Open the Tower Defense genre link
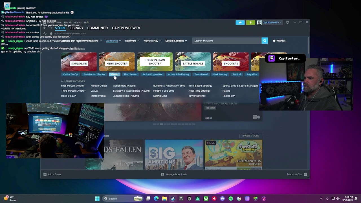The width and height of the screenshot is (361, 203). 197,96
